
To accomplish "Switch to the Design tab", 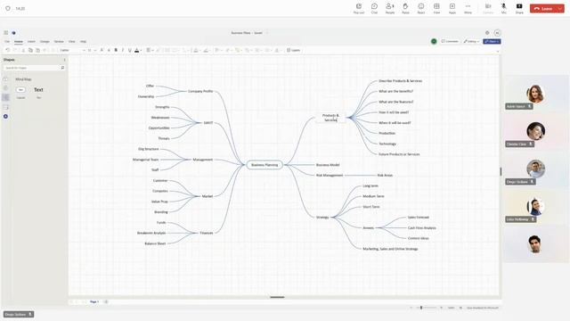I will pyautogui.click(x=45, y=42).
